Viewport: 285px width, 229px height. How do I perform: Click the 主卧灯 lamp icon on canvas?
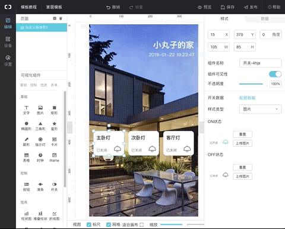pos(118,149)
